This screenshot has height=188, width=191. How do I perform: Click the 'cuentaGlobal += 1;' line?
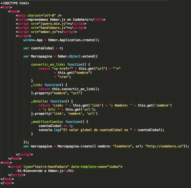[x=56, y=126]
